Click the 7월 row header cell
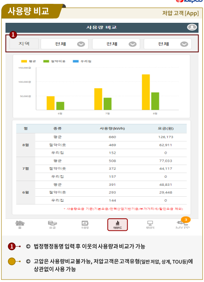 (x=26, y=169)
